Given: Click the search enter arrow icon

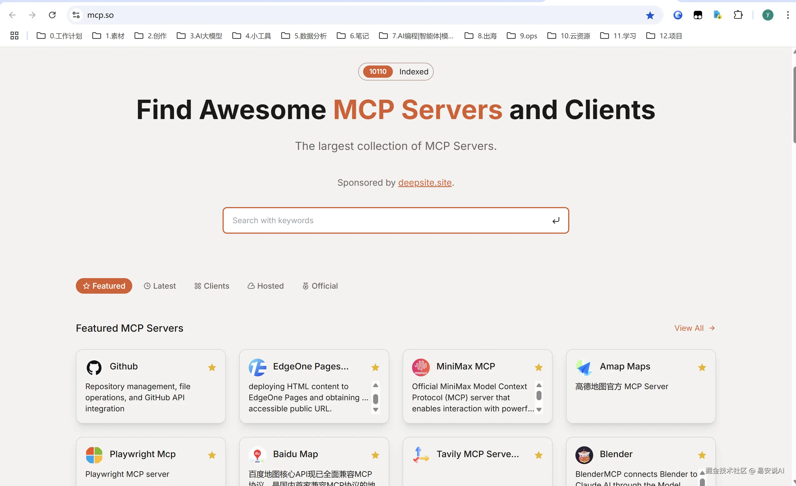Looking at the screenshot, I should click(x=556, y=220).
